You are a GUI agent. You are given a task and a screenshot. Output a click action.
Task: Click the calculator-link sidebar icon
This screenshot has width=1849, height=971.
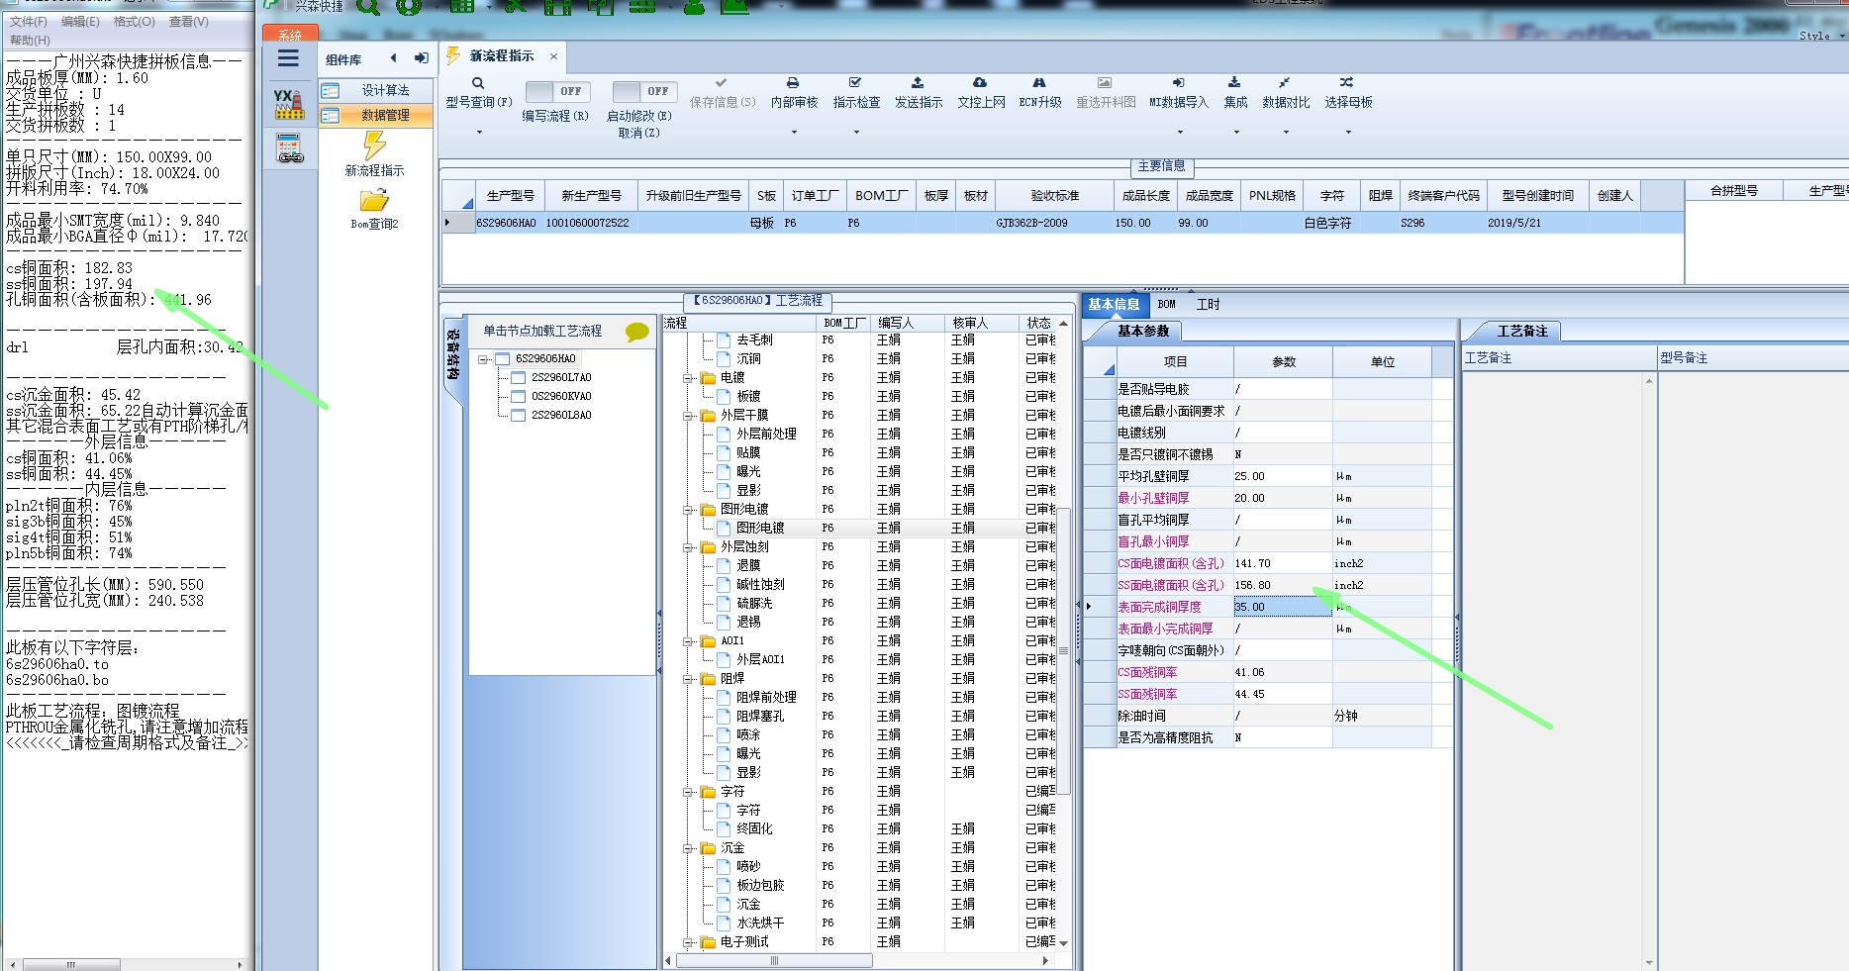289,148
